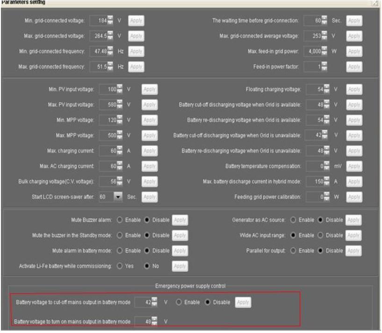Enable Generator as AC source
Screen dimensions: 382x333
pos(293,220)
